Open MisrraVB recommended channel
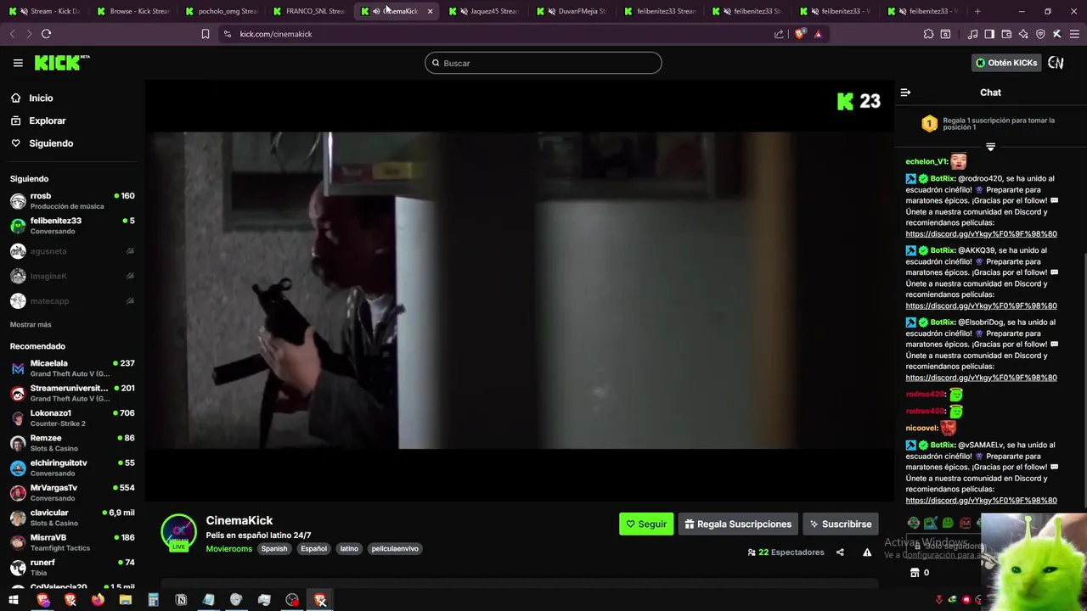The image size is (1087, 611). 72,542
